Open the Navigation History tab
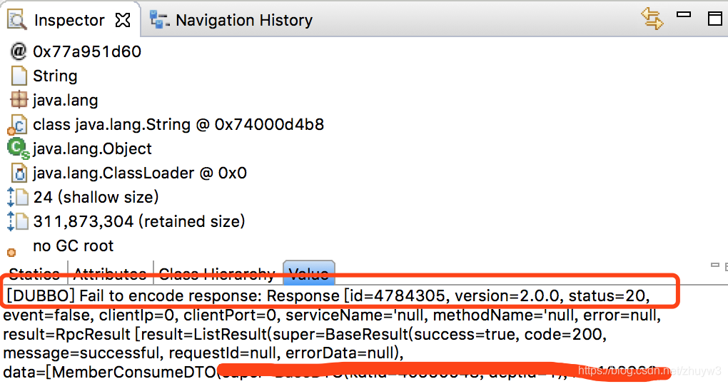 (231, 20)
